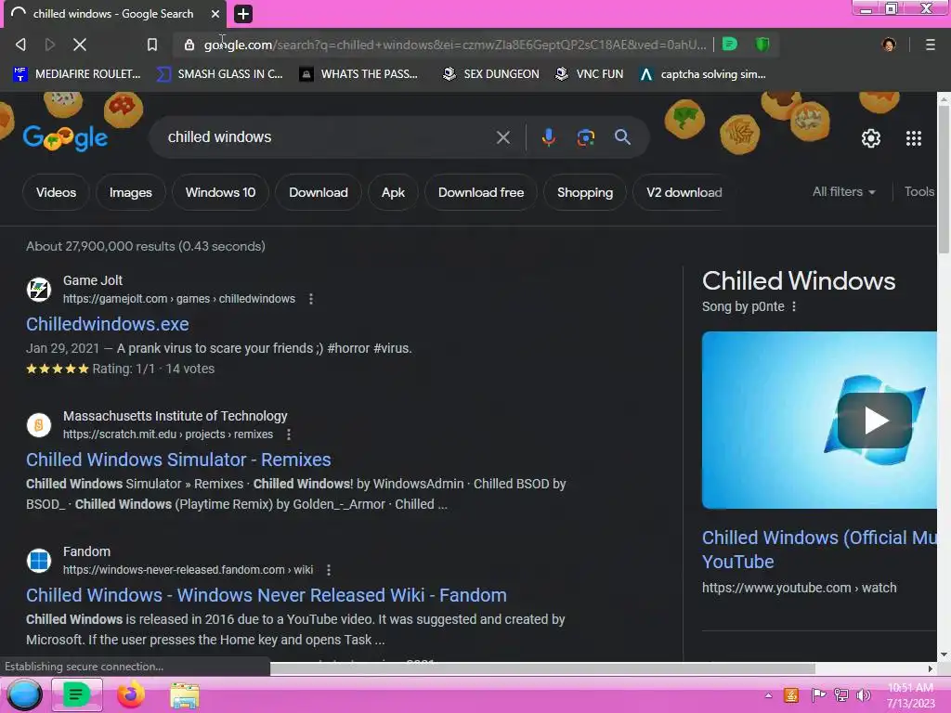Click the Google doodle logo
Image resolution: width=951 pixels, height=713 pixels.
(66, 138)
